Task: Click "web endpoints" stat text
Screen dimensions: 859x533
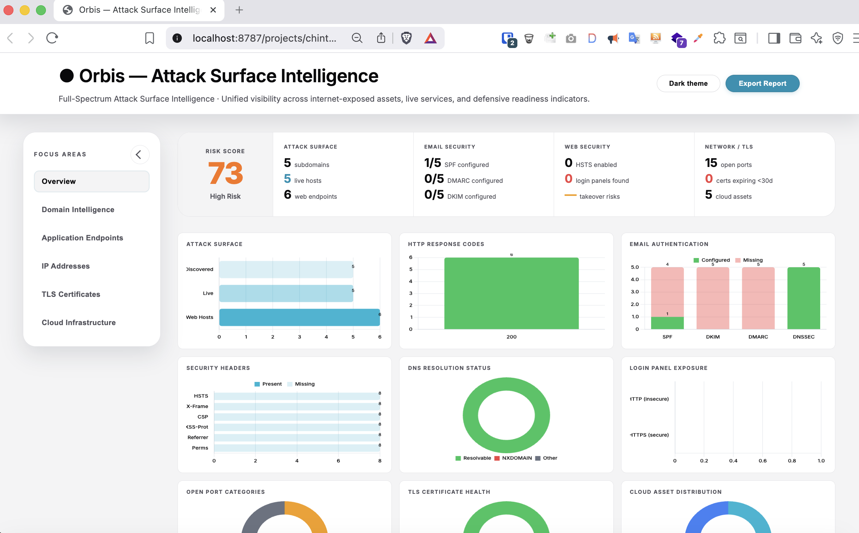Action: (x=316, y=197)
